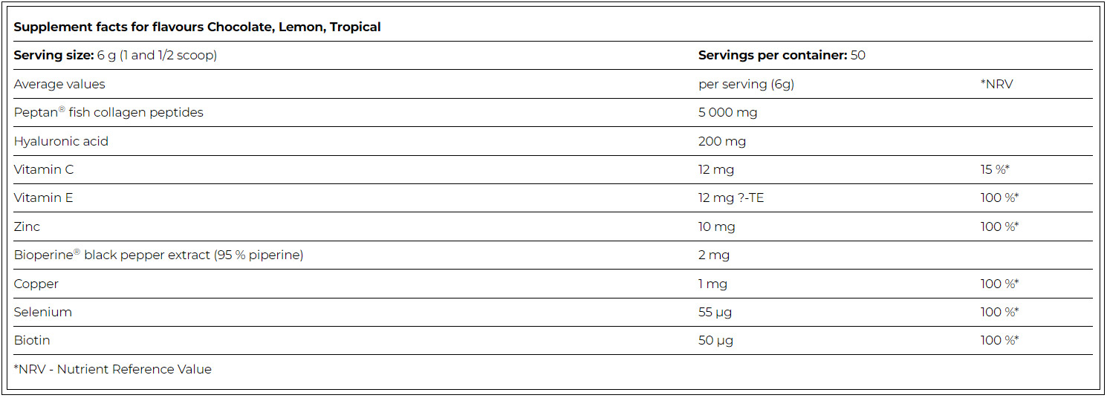Click the "5 000 mg" collagen value
Image resolution: width=1107 pixels, height=398 pixels.
(727, 112)
